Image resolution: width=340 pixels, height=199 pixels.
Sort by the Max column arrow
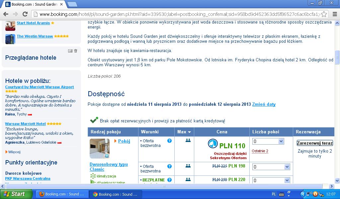[189, 132]
